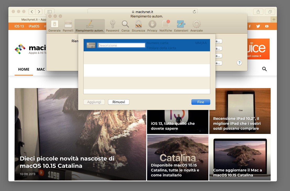This screenshot has width=290, height=191.
Task: Click the Fine button to finish editing
Action: click(201, 102)
